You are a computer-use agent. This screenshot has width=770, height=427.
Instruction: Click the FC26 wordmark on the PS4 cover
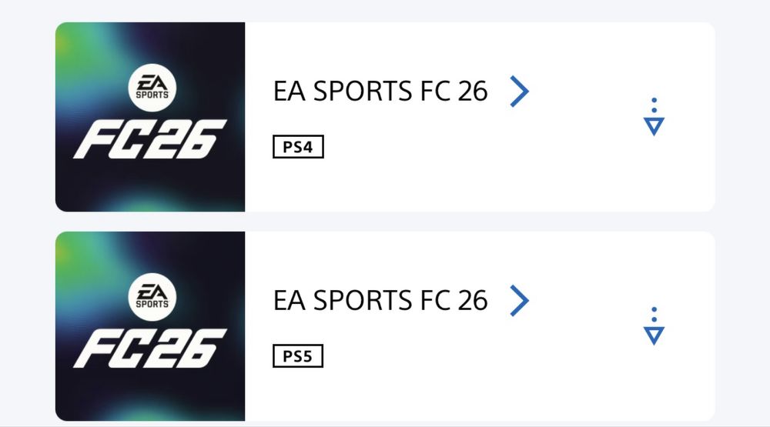click(x=150, y=138)
